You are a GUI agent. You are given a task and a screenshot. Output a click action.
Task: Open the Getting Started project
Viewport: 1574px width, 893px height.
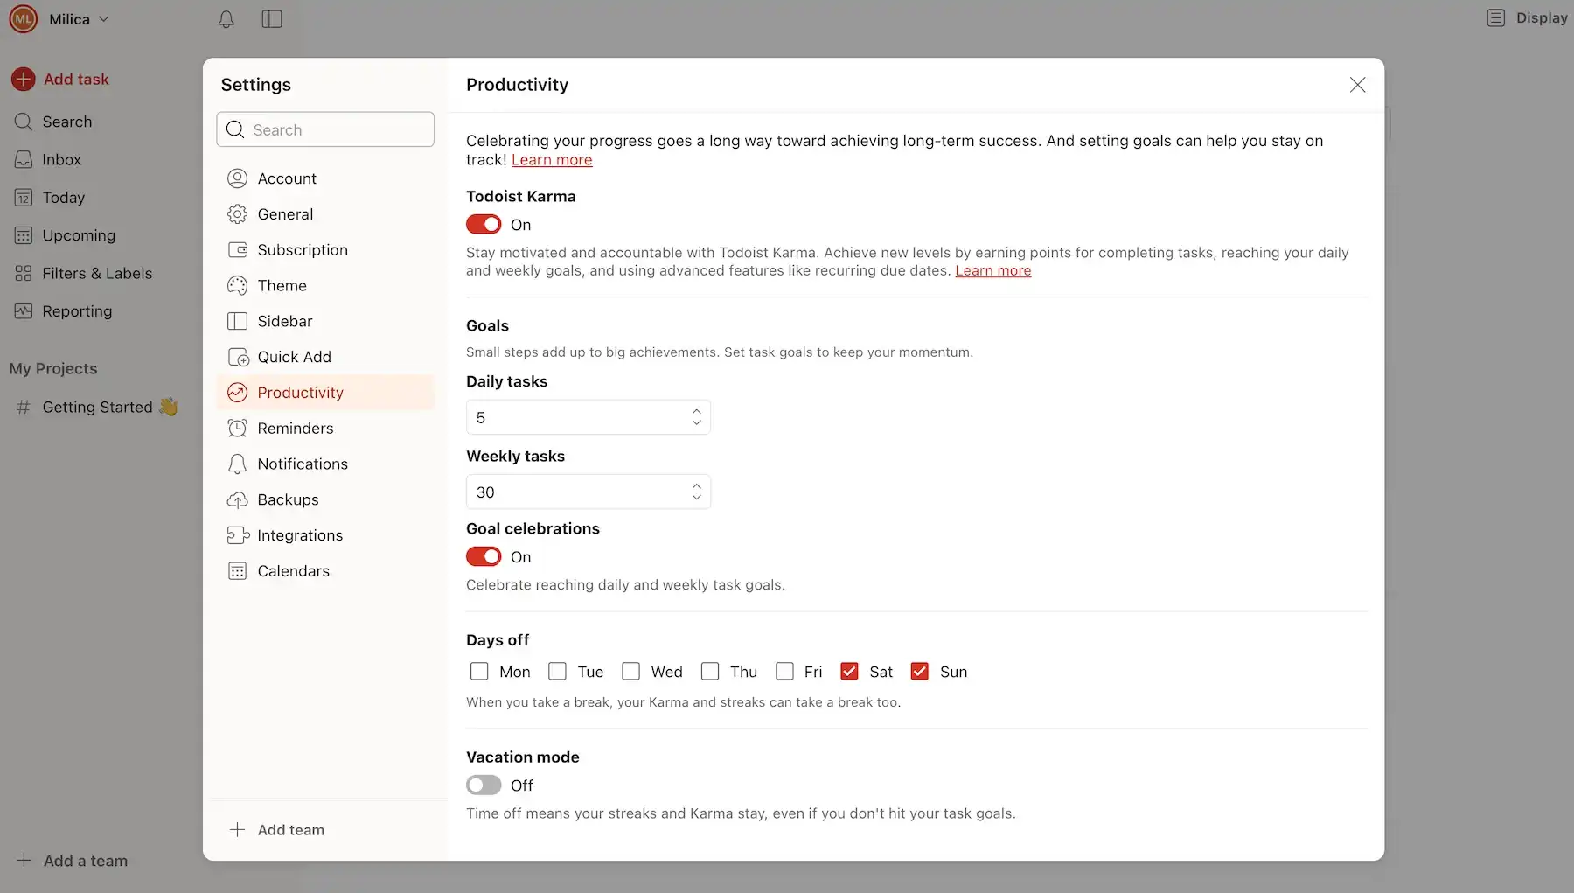(98, 408)
